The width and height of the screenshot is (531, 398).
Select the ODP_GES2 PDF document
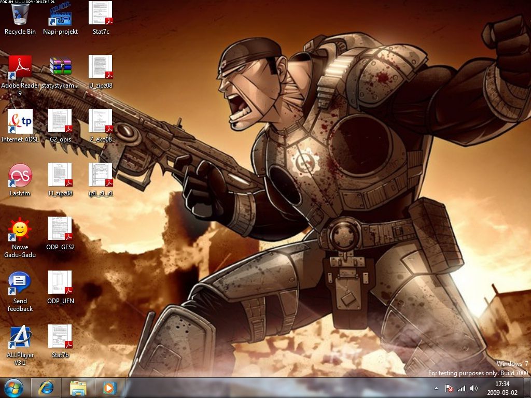coord(60,229)
